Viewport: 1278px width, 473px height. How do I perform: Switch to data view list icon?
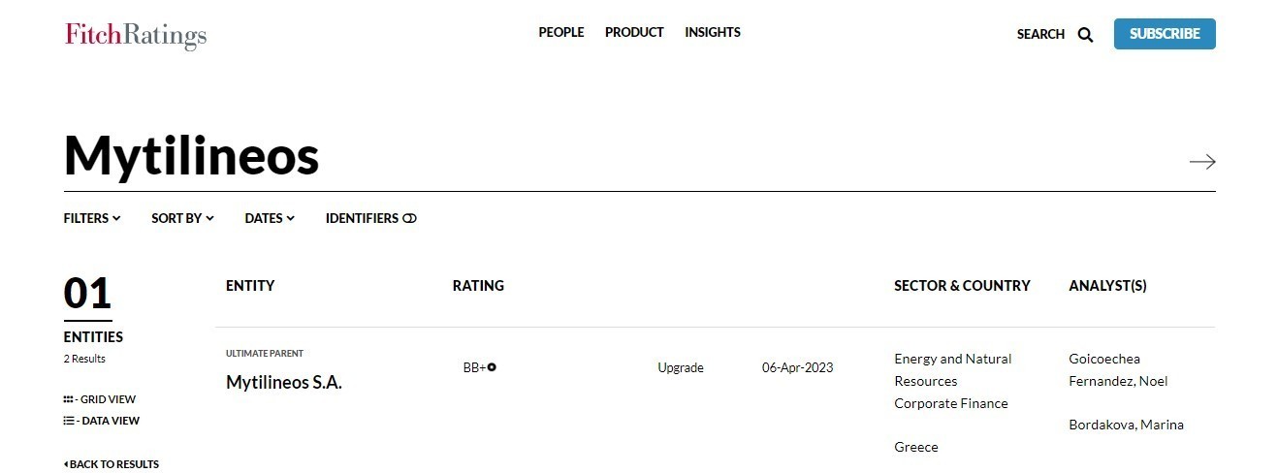point(69,421)
